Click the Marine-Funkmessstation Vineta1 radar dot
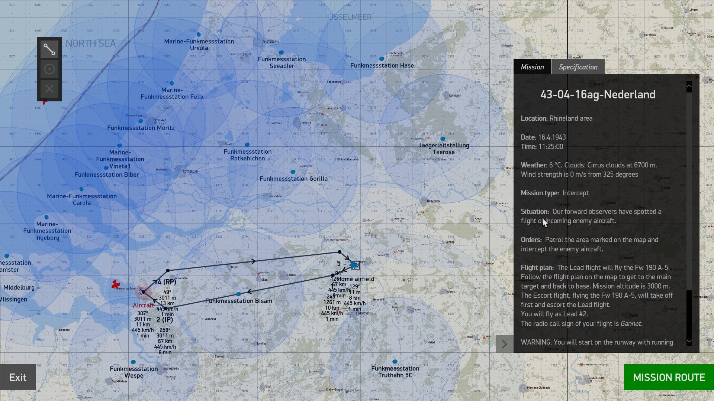This screenshot has height=401, width=714. [x=119, y=146]
